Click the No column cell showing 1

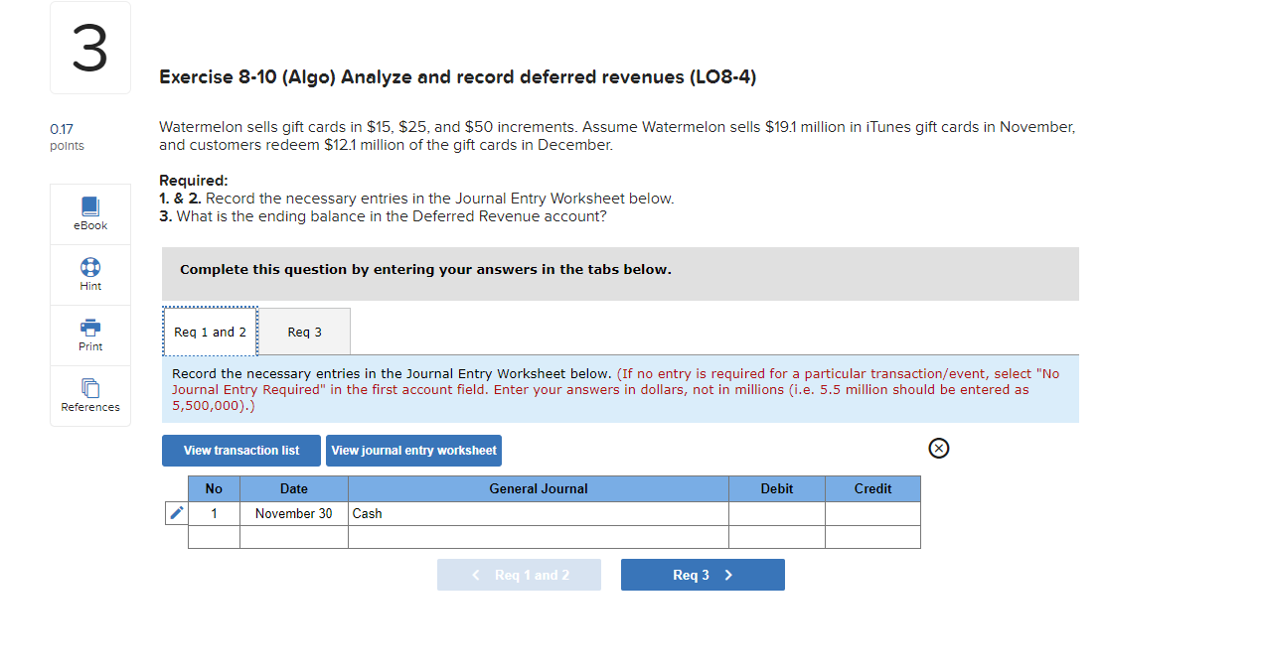pyautogui.click(x=214, y=513)
